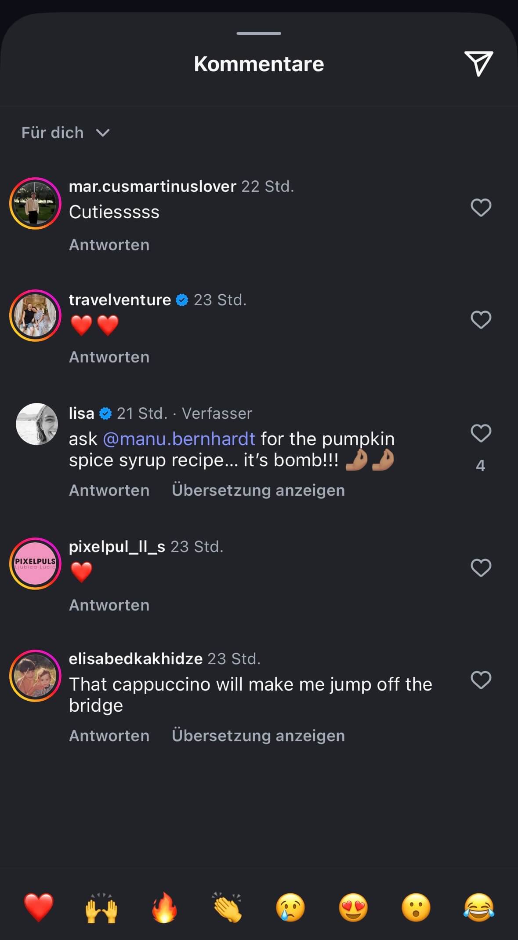Insert the laughing tears emoji reaction

(x=479, y=907)
